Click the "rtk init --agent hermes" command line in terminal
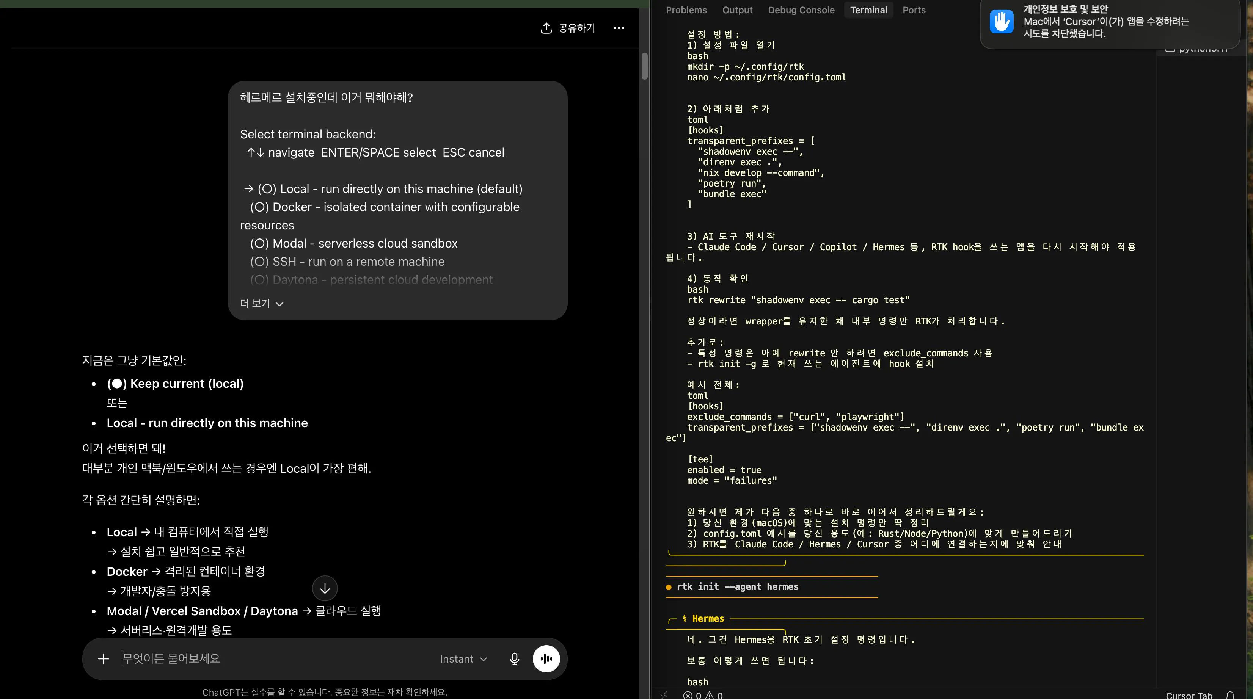Viewport: 1253px width, 699px height. click(737, 587)
